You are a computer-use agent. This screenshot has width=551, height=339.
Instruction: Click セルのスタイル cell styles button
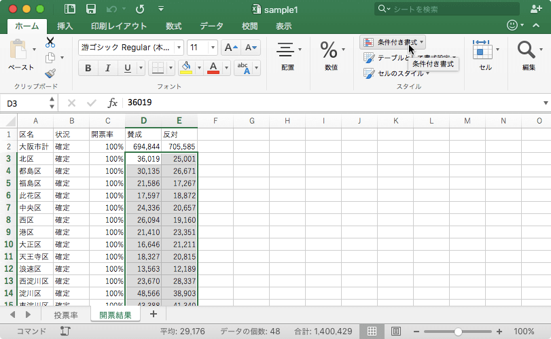pos(396,73)
